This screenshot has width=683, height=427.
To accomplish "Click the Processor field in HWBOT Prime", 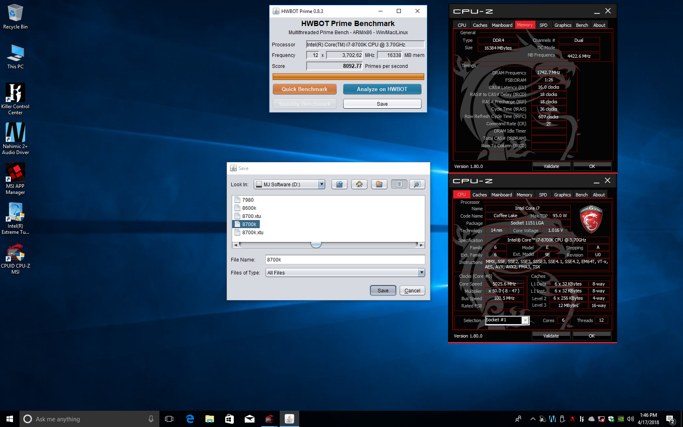I will (x=365, y=44).
